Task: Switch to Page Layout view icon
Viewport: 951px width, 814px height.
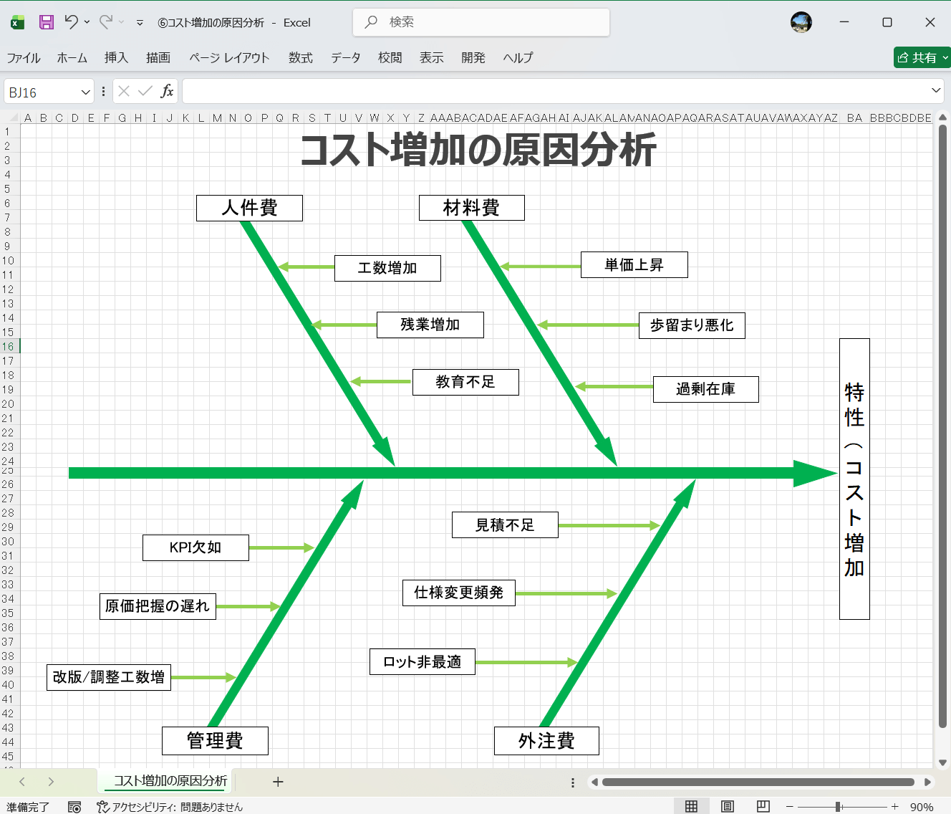Action: [727, 806]
